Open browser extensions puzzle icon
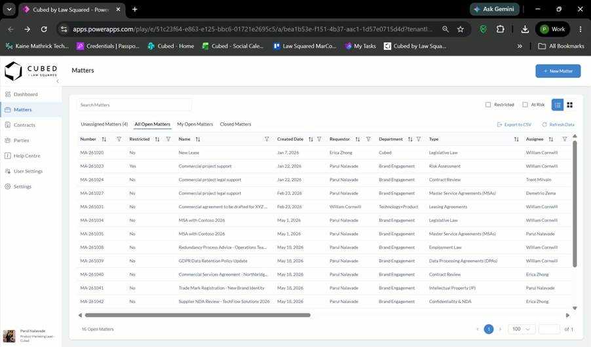591x347 pixels. click(x=500, y=29)
